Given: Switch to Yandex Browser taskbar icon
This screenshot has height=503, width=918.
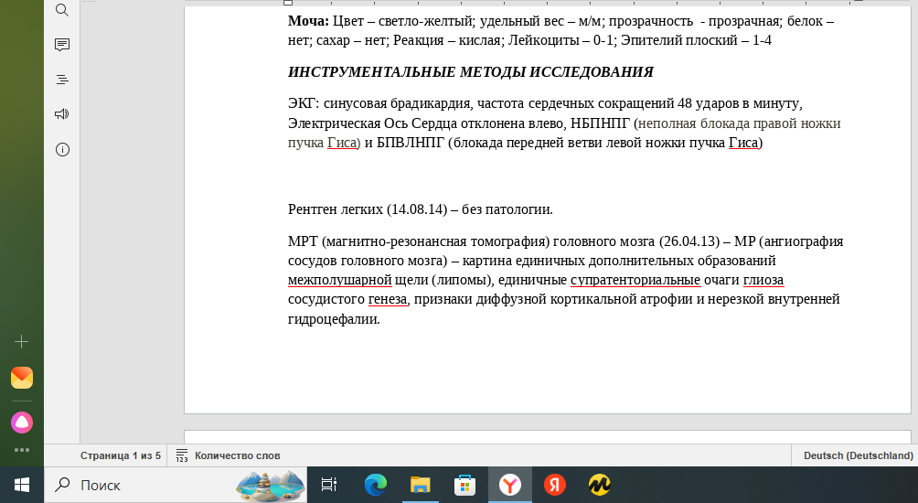Looking at the screenshot, I should (510, 485).
